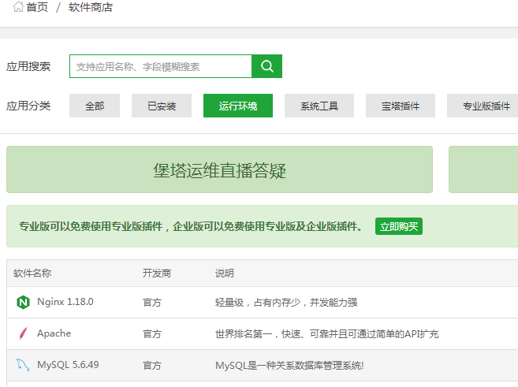Screen dimensions: 518x387
Task: Select the 宝塔插件 category tab
Action: coord(401,106)
